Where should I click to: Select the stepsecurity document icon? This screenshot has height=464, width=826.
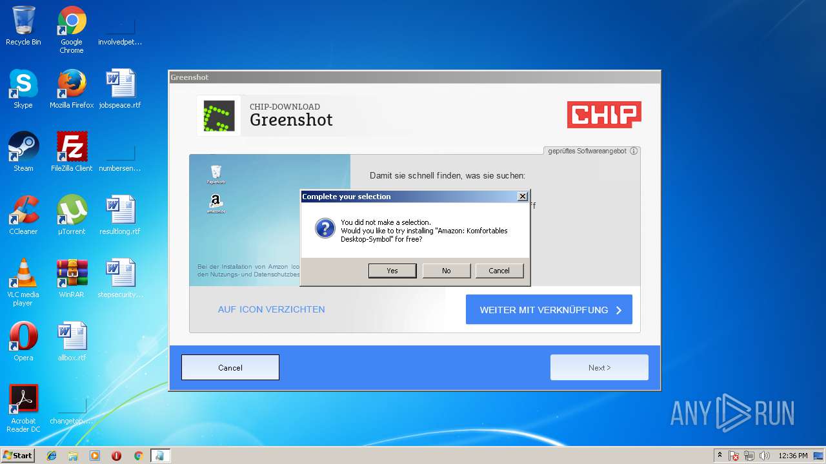click(120, 278)
